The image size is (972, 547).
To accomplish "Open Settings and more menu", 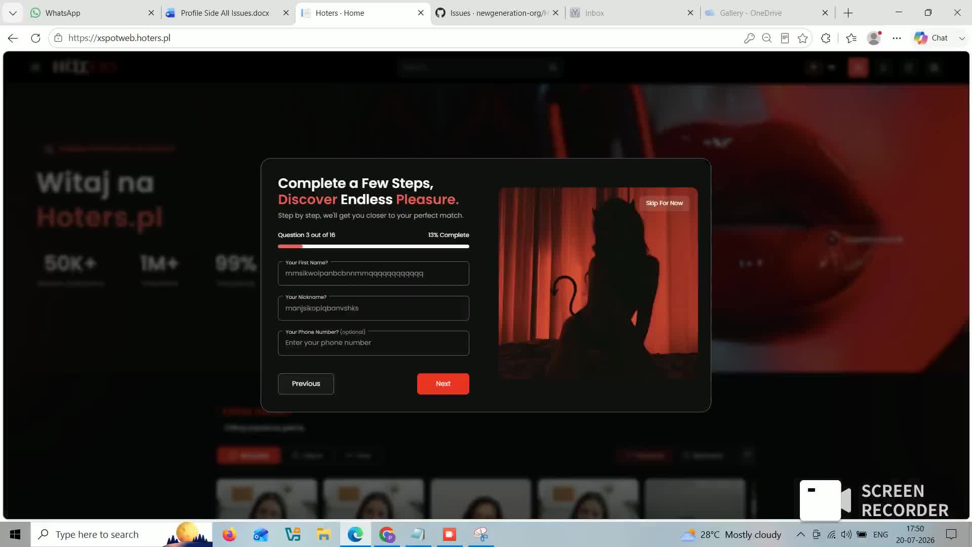I will click(x=897, y=38).
